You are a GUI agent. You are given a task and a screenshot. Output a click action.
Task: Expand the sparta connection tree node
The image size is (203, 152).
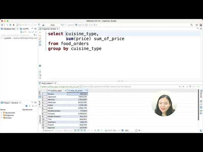1,38
